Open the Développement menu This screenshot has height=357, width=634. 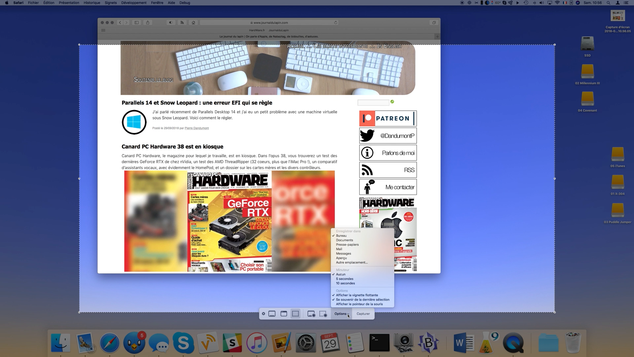[134, 3]
